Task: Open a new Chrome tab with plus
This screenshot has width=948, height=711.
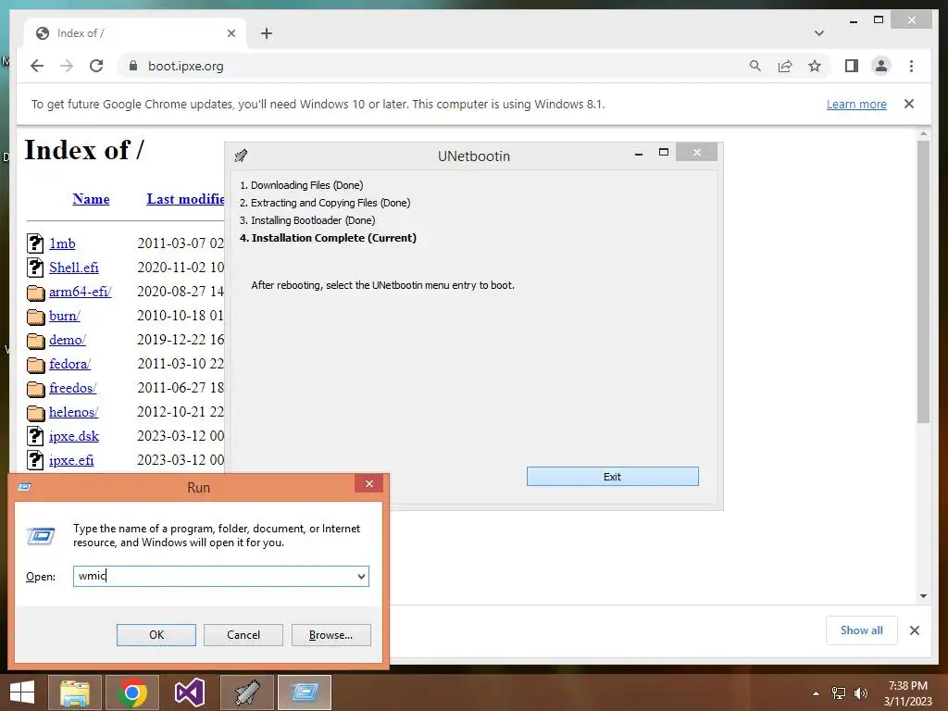Action: click(266, 33)
